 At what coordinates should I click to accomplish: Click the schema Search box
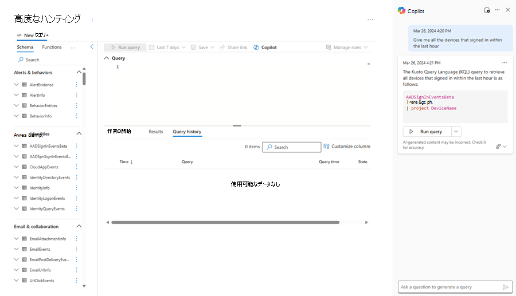coord(49,60)
